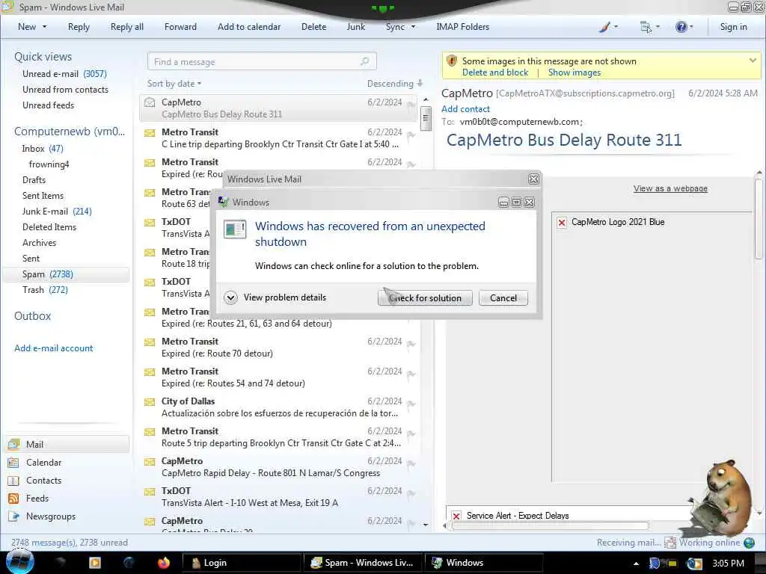766x574 pixels.
Task: Click Reply in the toolbar
Action: pyautogui.click(x=79, y=27)
